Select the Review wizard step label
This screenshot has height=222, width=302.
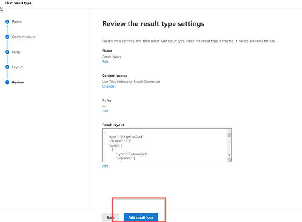point(18,83)
